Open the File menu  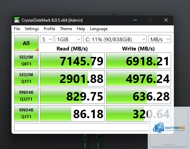pyautogui.click(x=17, y=29)
